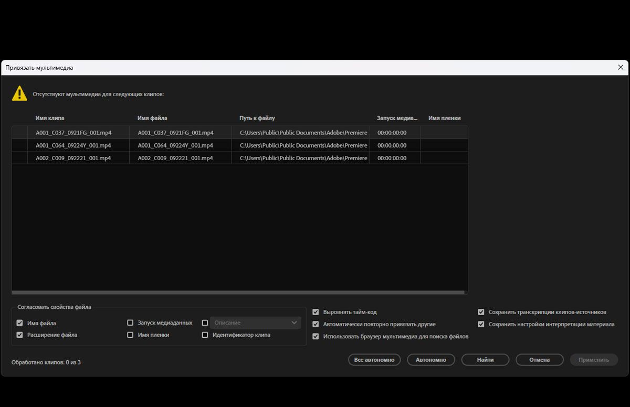The image size is (630, 407).
Task: Click the Путь к файлу column header
Action: [x=257, y=118]
